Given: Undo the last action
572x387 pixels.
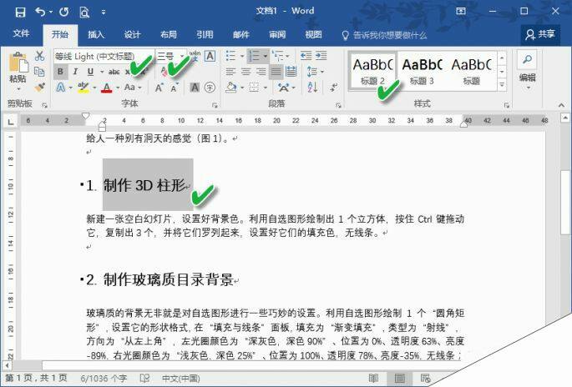Looking at the screenshot, I should 40,12.
